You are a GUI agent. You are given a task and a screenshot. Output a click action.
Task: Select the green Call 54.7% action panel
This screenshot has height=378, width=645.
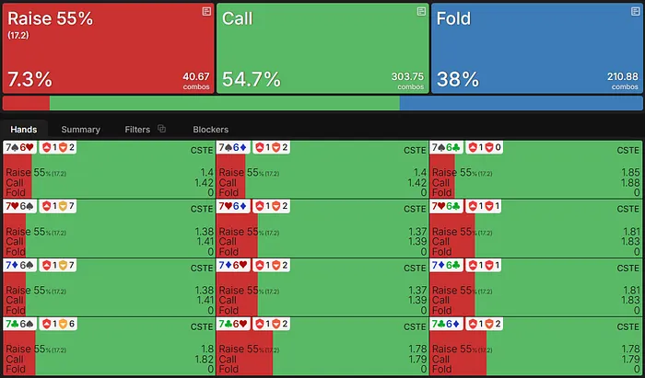[322, 48]
